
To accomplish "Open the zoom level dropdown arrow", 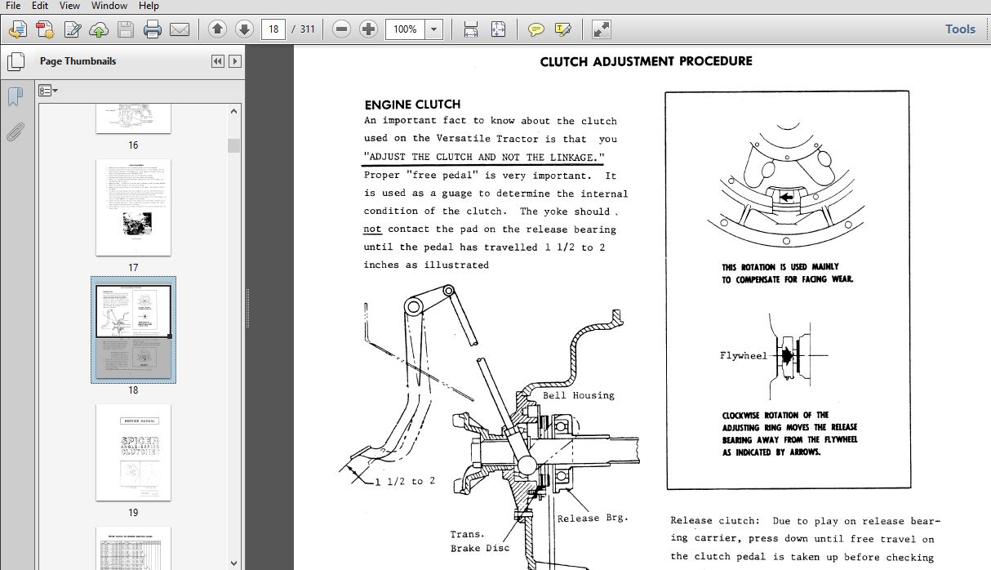I will (x=434, y=29).
